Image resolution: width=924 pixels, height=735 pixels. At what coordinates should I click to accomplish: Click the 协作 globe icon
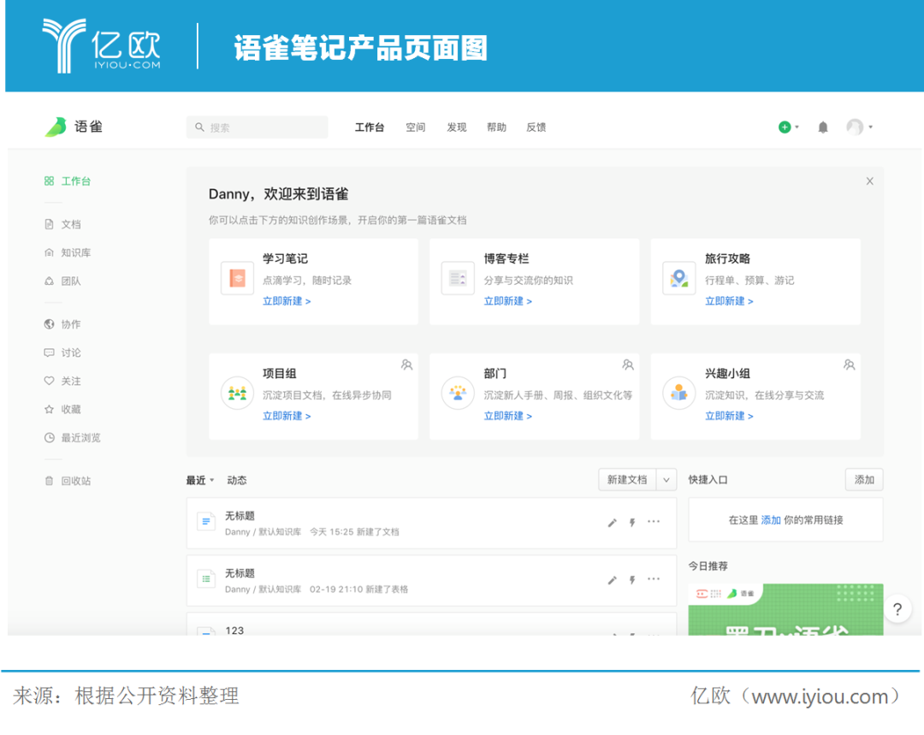(x=50, y=324)
